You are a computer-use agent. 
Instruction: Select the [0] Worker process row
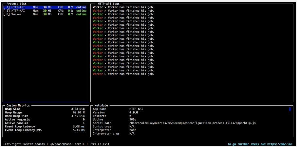click(x=45, y=14)
